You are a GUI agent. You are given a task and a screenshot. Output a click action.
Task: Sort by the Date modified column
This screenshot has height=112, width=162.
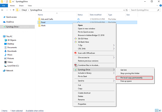tap(96, 15)
